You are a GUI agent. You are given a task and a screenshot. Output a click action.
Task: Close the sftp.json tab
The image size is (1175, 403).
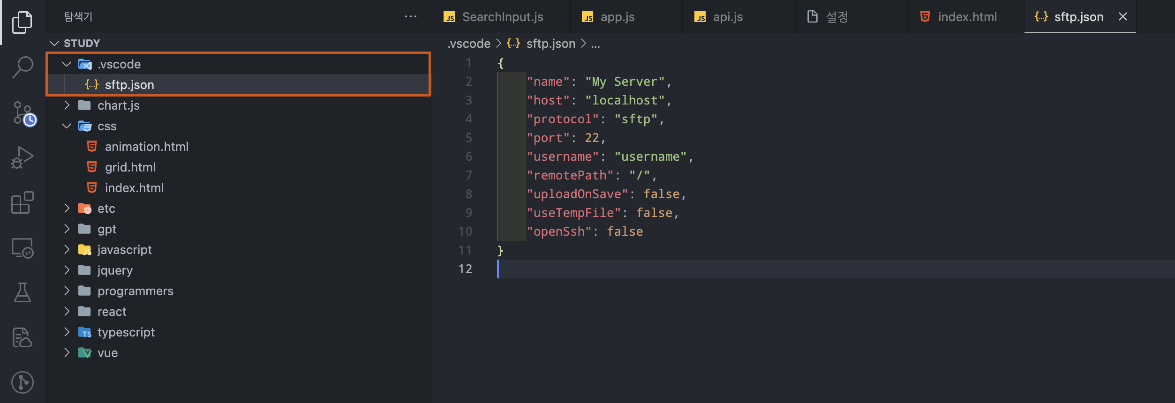point(1123,17)
